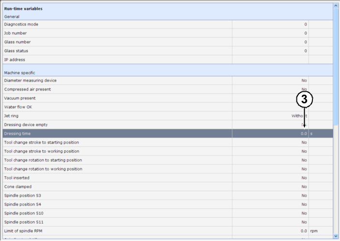The image size is (340, 241).
Task: Click the empty IP address value field
Action: pyautogui.click(x=271, y=60)
